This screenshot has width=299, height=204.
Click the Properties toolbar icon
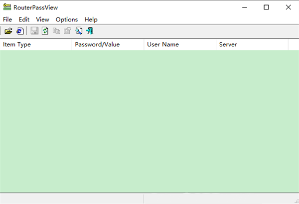67,31
